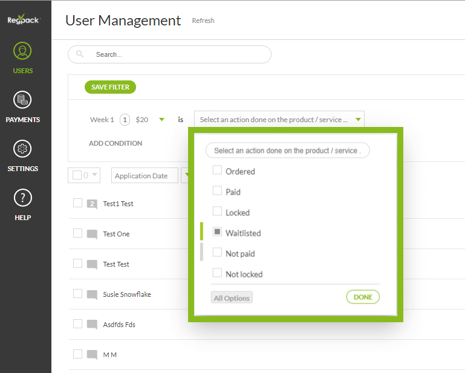Open the Settings gear icon

coord(23,149)
